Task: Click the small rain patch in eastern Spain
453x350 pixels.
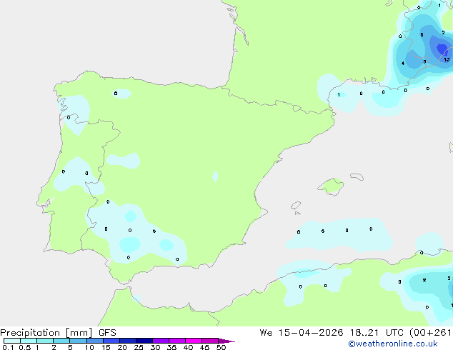Action: pos(215,176)
